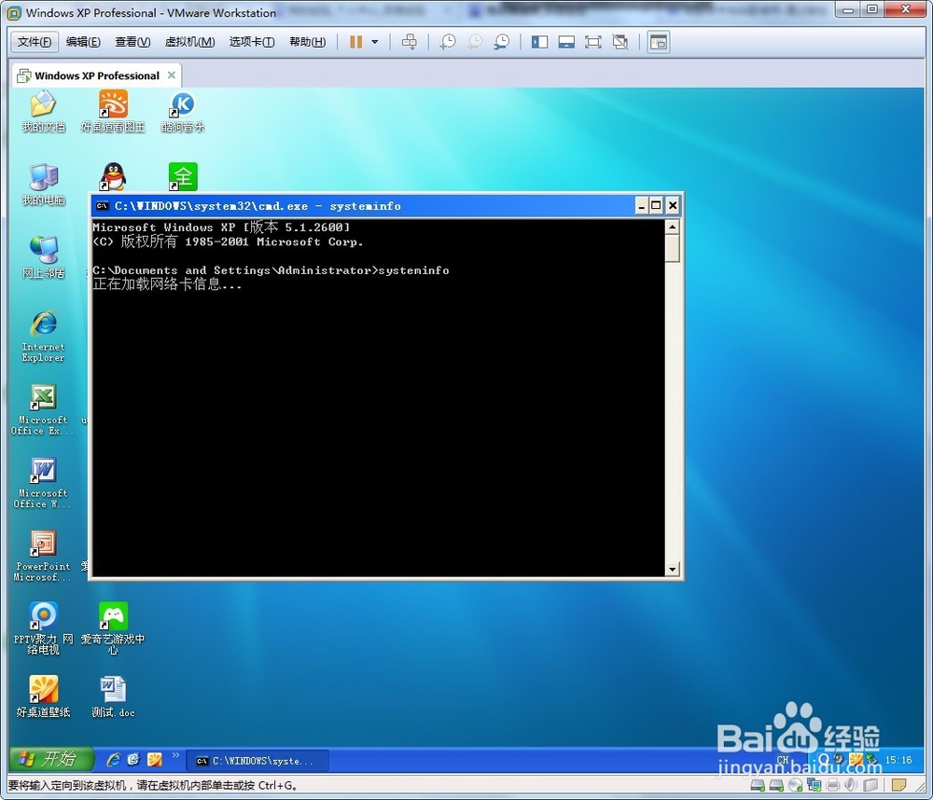Pause the virtual machine with the pause icon

355,42
